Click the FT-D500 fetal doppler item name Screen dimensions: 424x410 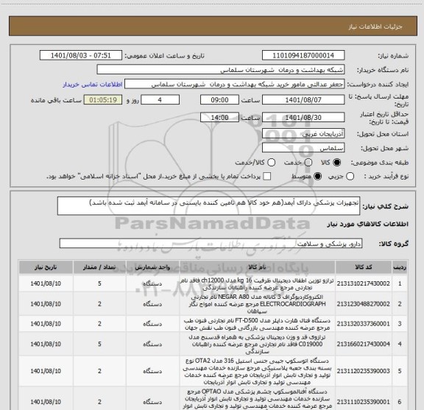pos(257,324)
